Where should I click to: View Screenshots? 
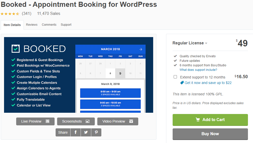(x=76, y=121)
